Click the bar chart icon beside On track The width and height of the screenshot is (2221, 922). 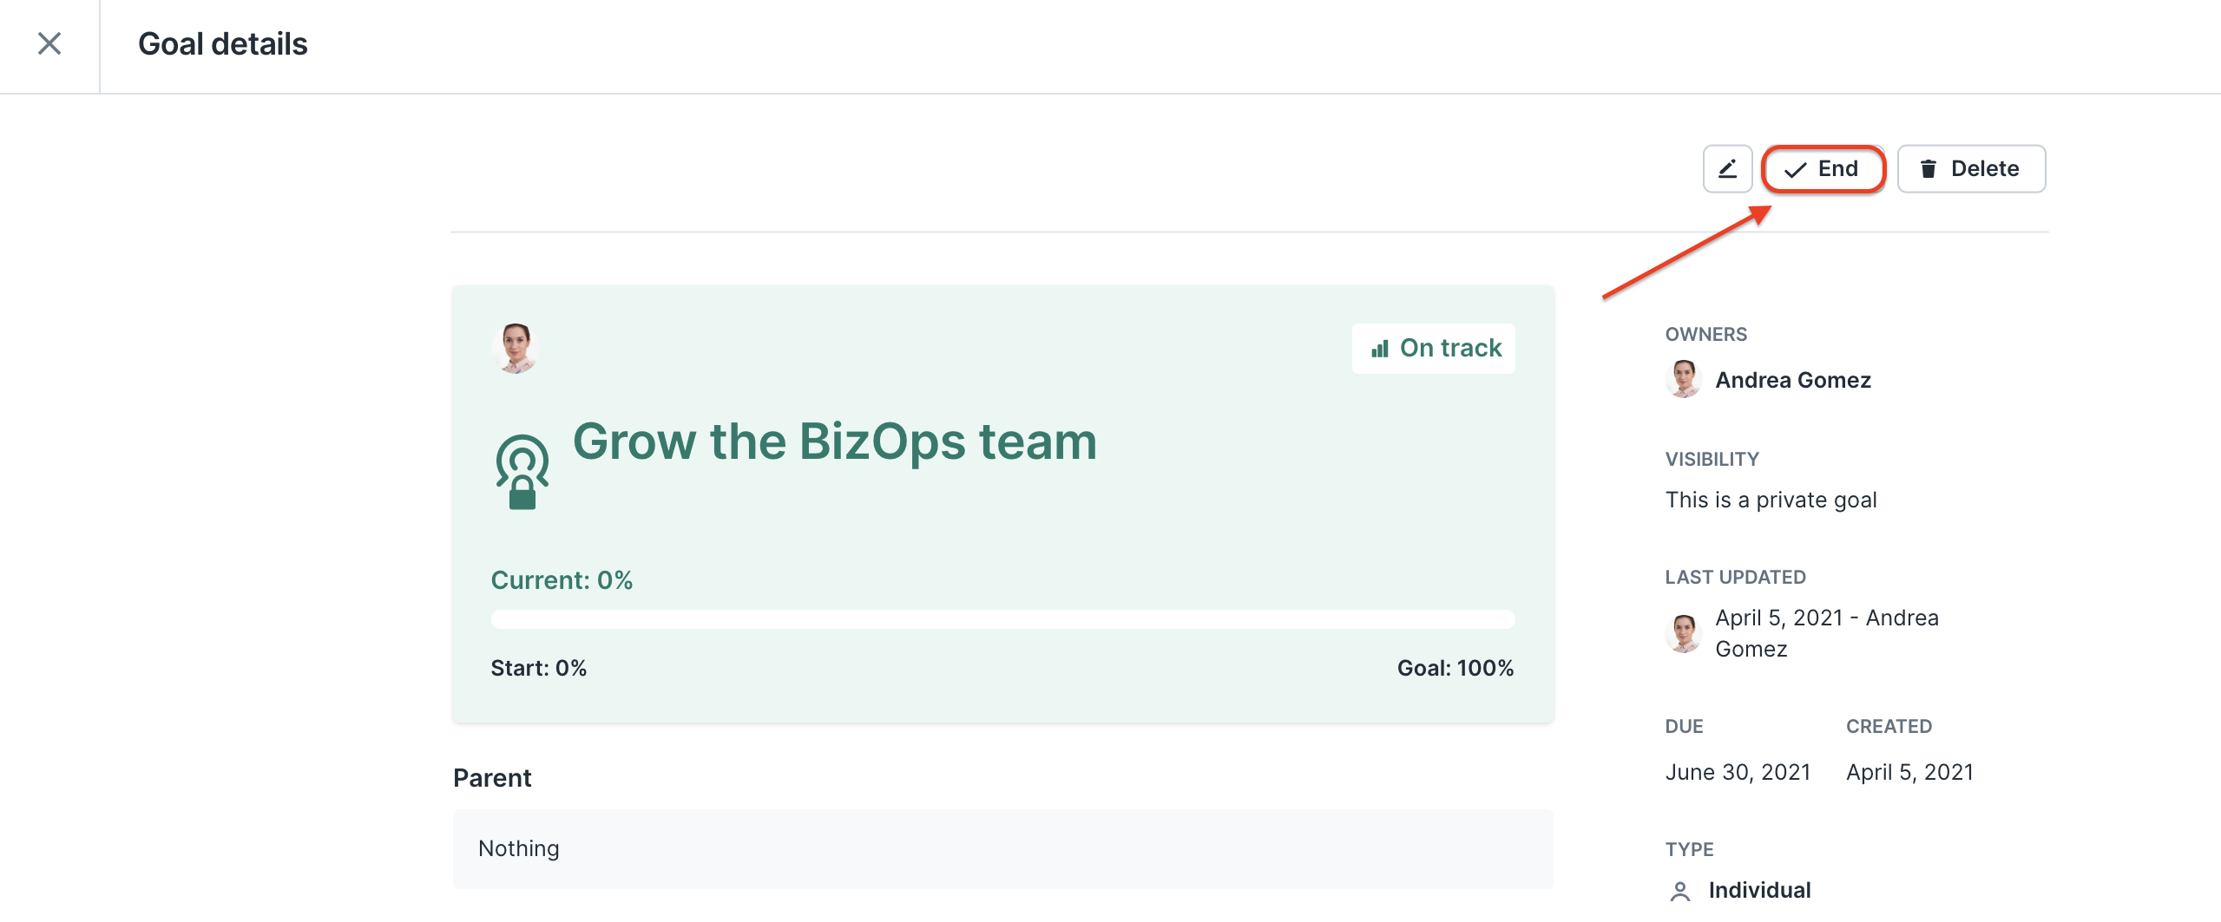point(1380,349)
